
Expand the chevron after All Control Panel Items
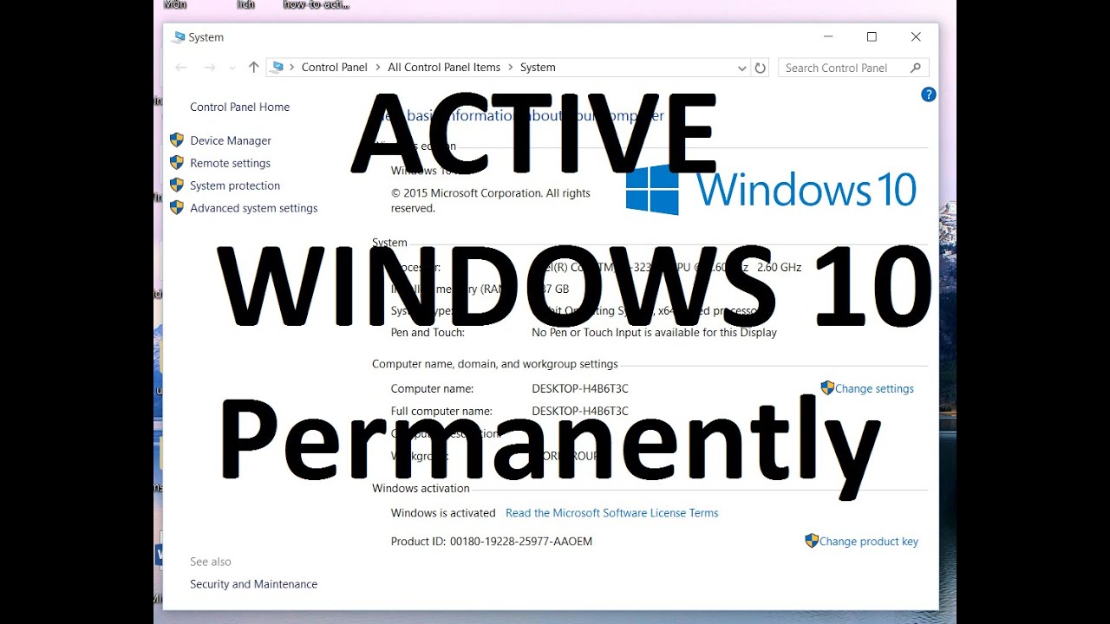click(x=511, y=68)
